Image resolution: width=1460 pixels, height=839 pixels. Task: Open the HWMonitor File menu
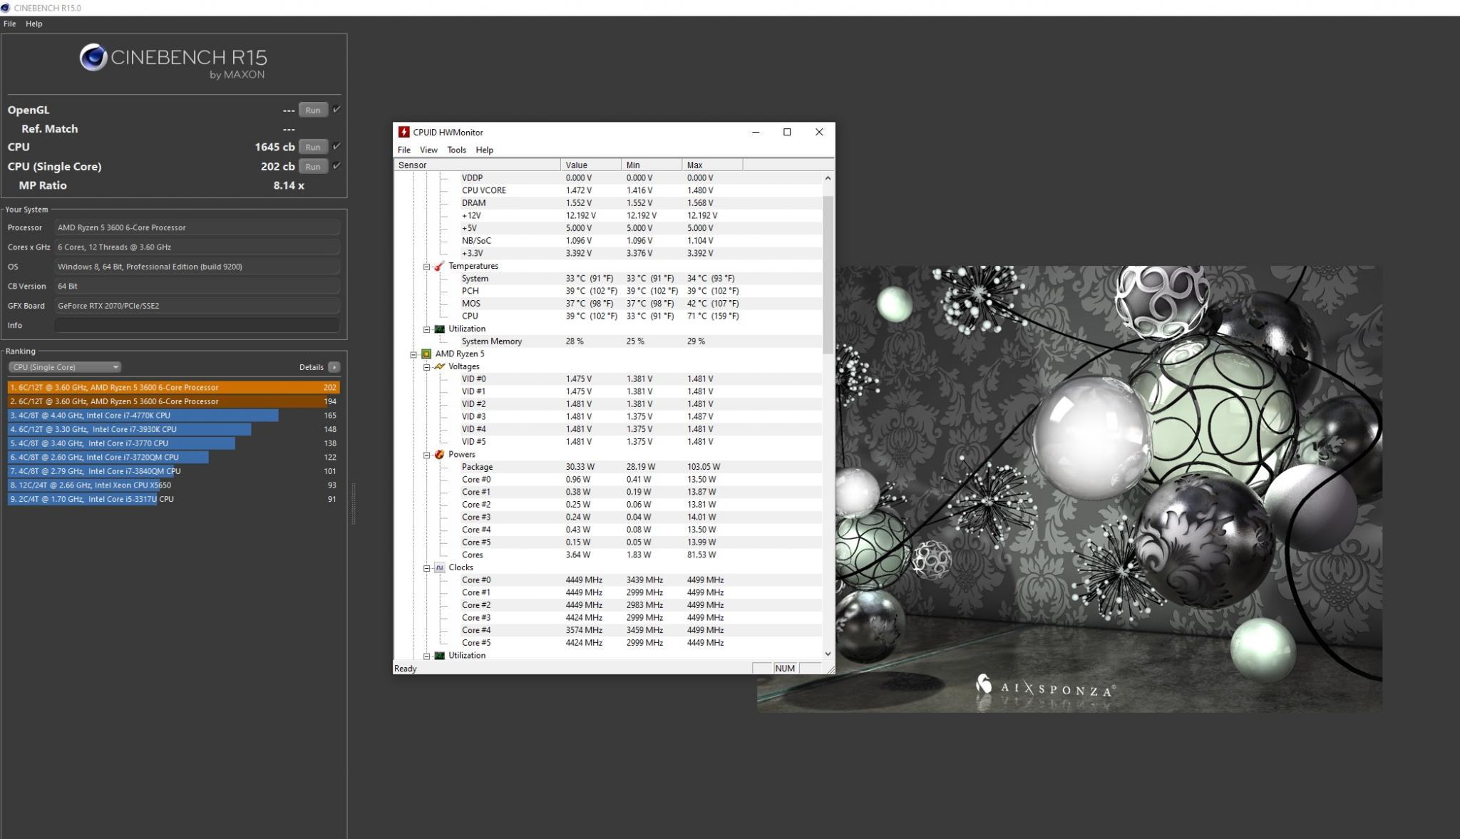(403, 150)
